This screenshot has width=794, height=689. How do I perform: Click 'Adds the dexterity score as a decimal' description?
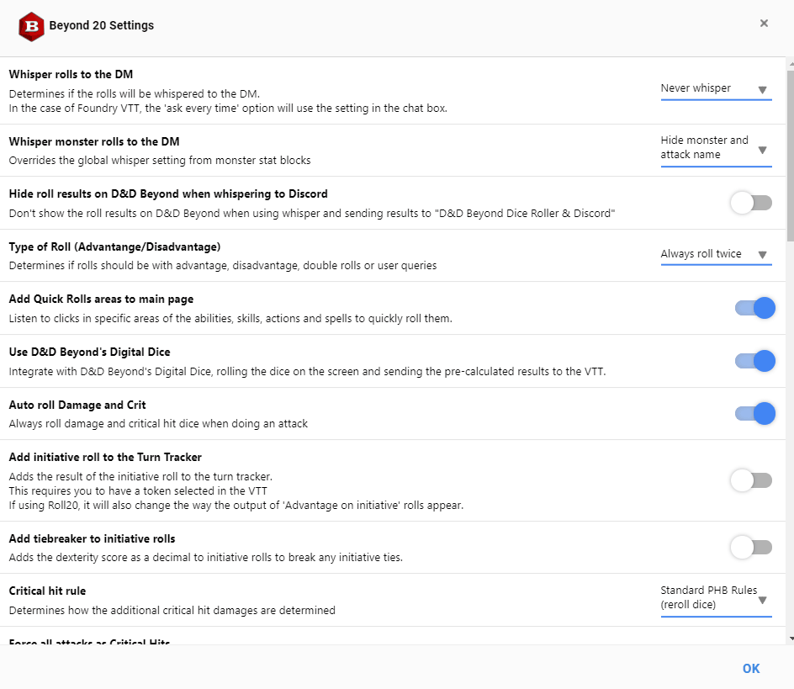[x=206, y=558]
